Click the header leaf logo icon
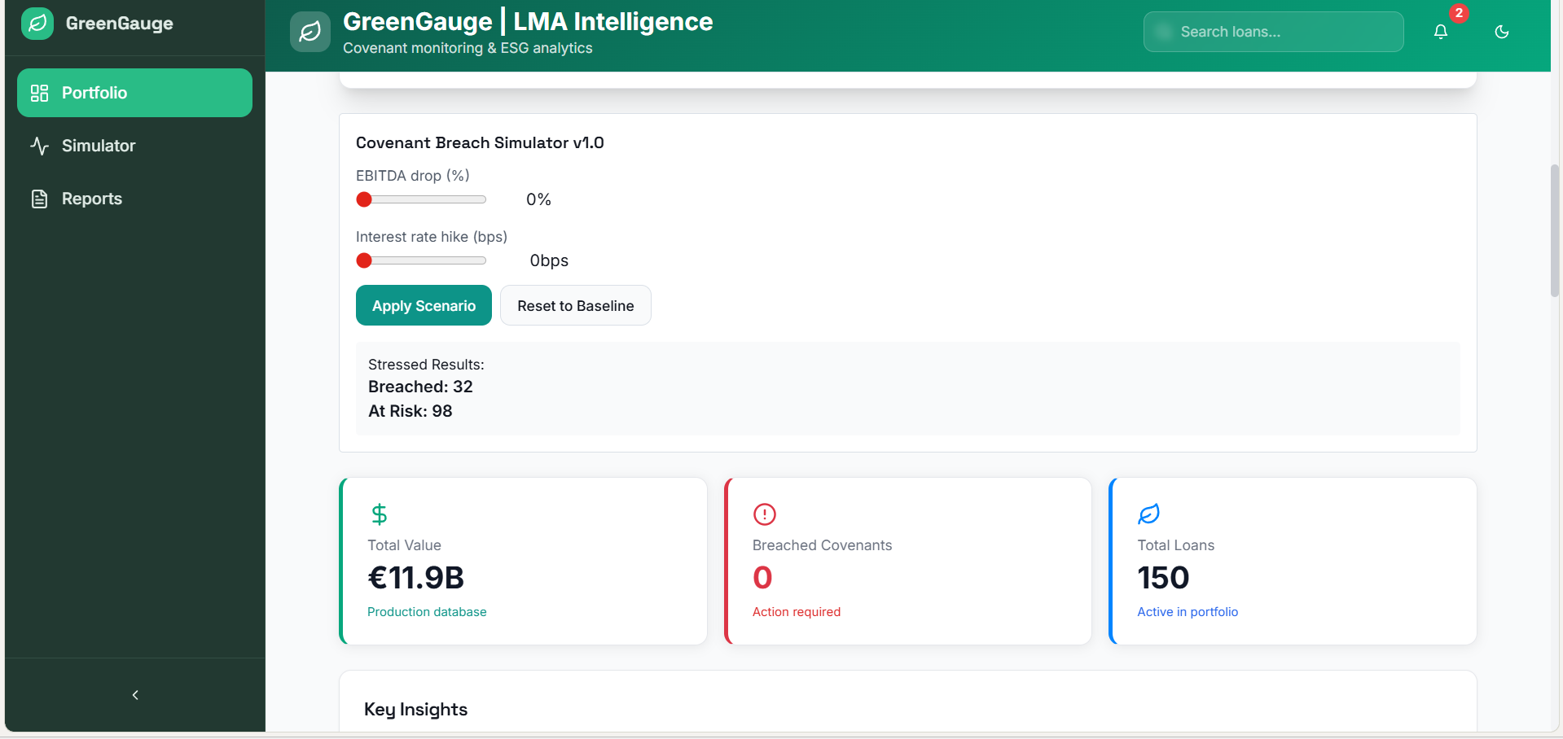 point(310,32)
